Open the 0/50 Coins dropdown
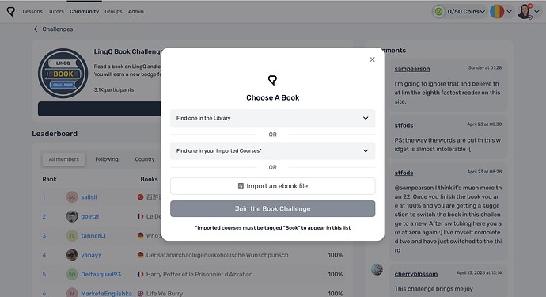 (466, 12)
